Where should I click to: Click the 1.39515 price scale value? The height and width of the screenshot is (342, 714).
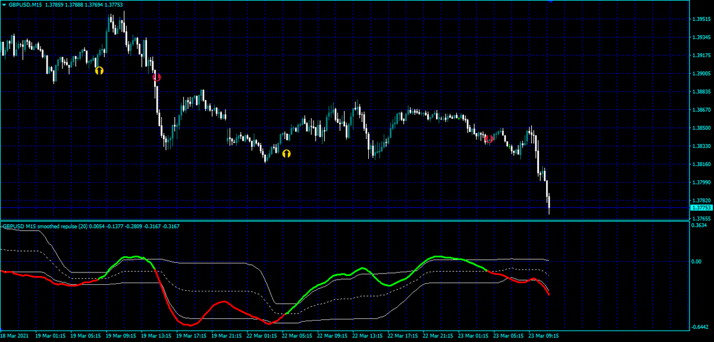[x=701, y=19]
